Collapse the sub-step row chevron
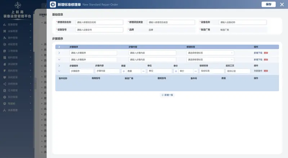Viewport: 288px width, 158px height. (x=59, y=71)
